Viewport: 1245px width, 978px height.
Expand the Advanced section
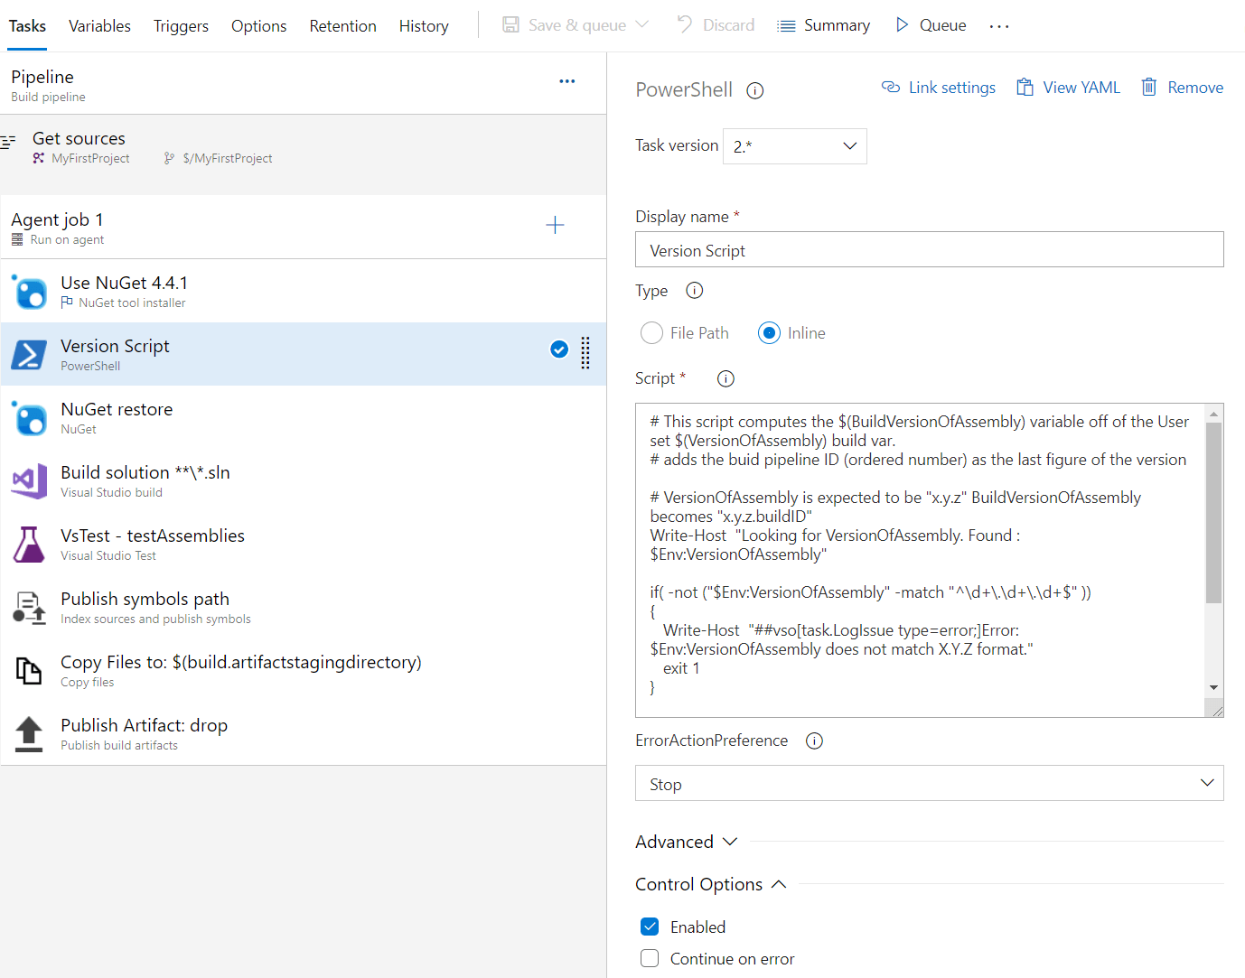pyautogui.click(x=687, y=841)
